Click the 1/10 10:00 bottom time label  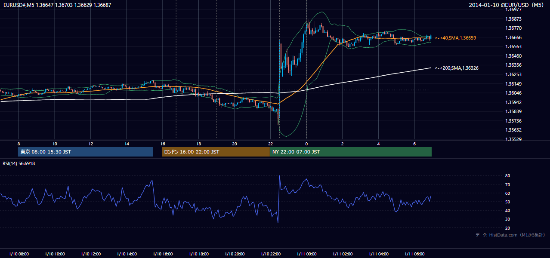[x=55, y=254]
